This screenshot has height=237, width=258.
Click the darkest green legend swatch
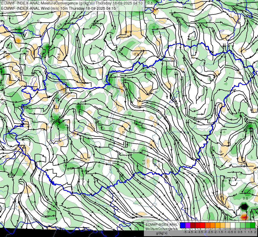(x=252, y=225)
